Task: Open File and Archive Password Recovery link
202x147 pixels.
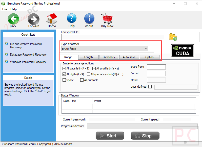Action: pyautogui.click(x=26, y=45)
